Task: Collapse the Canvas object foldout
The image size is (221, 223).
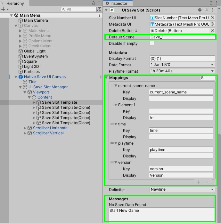Action: tap(16, 26)
